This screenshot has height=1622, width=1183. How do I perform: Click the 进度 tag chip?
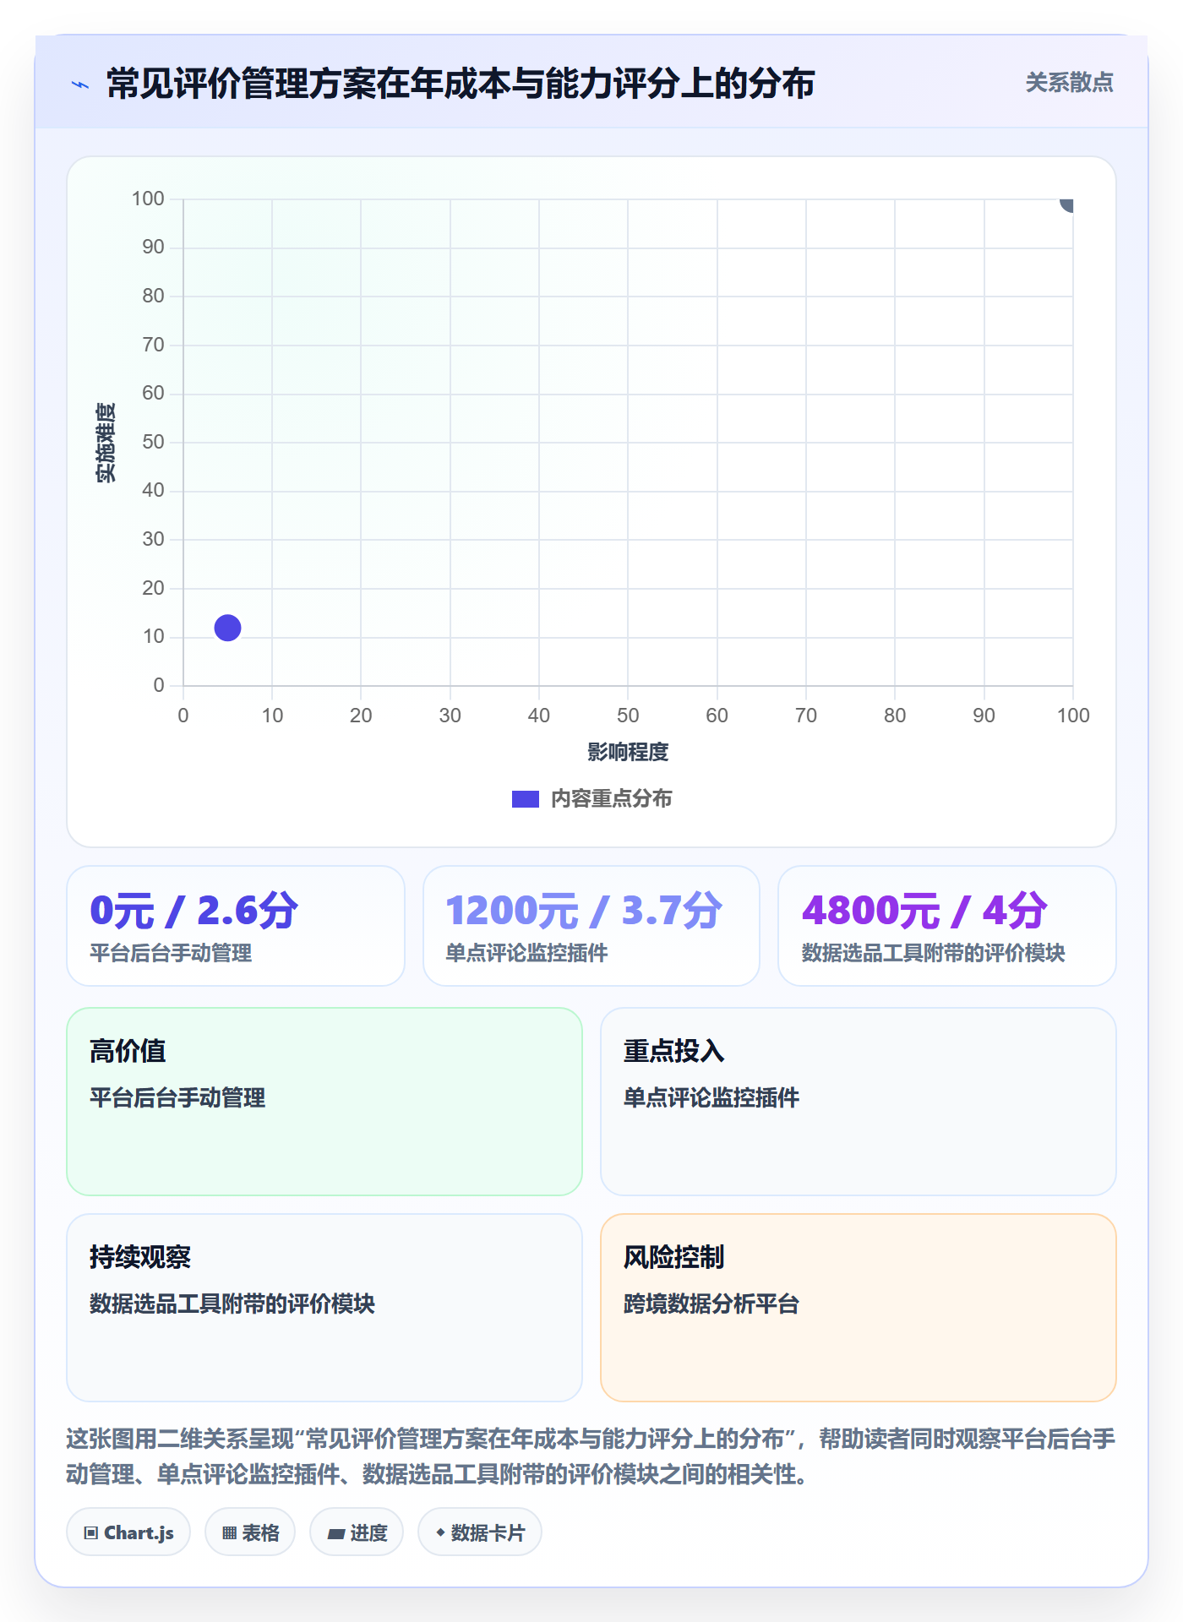pos(357,1532)
